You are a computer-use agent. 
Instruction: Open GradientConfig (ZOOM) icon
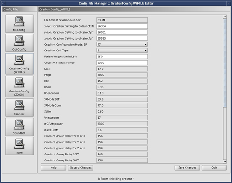(19, 86)
